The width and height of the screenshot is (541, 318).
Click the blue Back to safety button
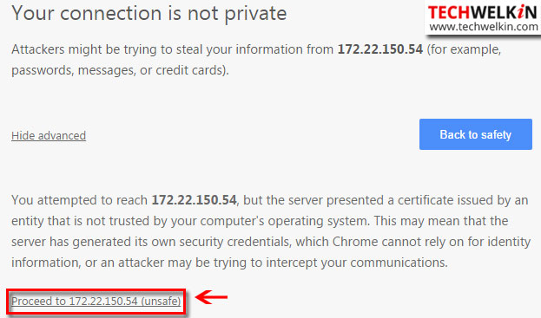click(476, 134)
